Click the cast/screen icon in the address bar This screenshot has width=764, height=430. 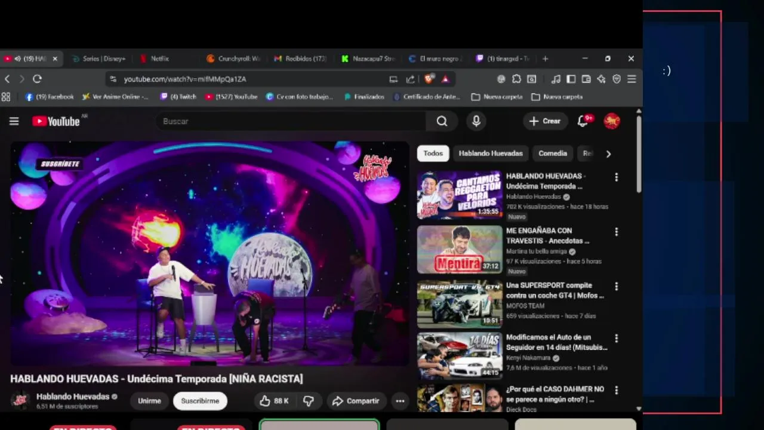coord(393,79)
